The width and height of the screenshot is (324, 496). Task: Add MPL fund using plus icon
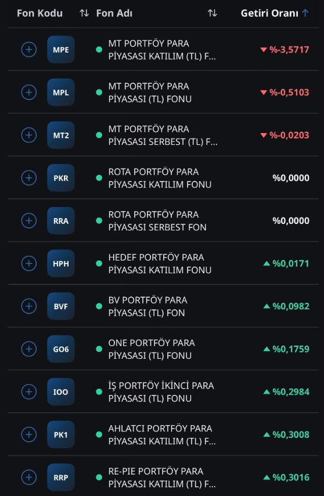click(28, 92)
